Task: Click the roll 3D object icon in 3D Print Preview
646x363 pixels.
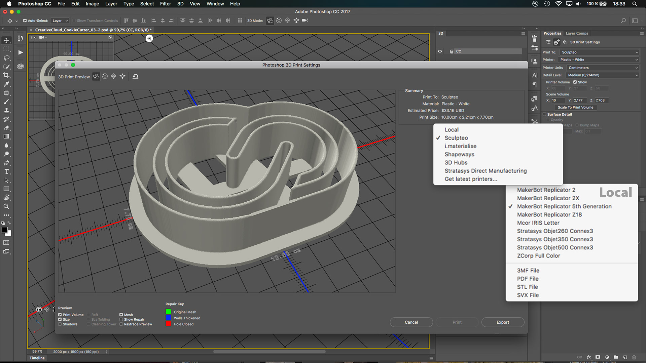Action: pyautogui.click(x=105, y=76)
